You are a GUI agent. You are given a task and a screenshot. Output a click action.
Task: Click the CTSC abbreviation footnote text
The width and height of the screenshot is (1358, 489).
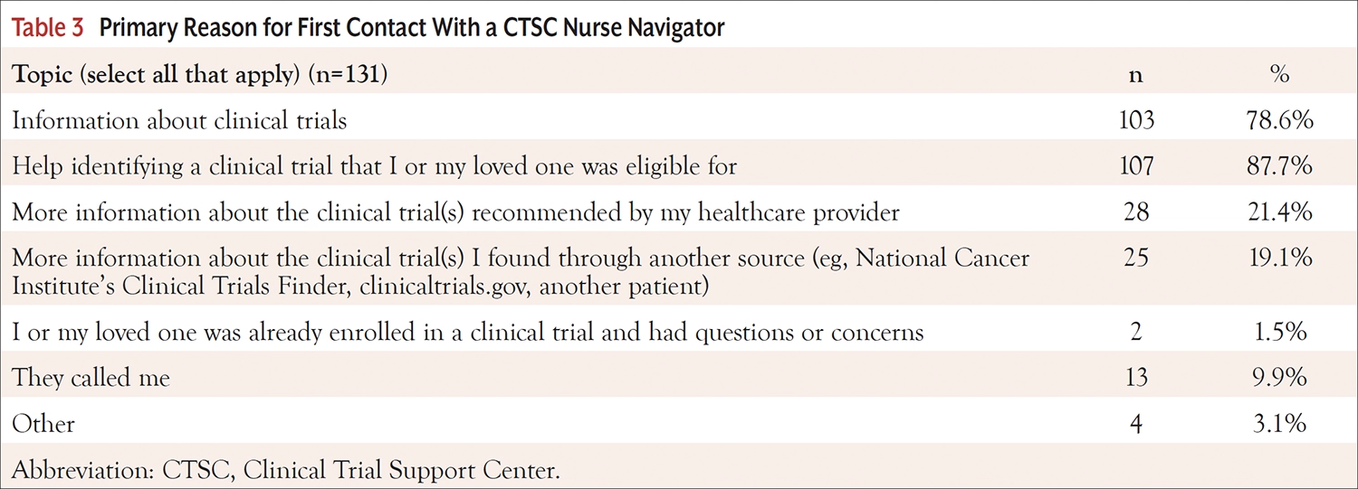point(292,470)
